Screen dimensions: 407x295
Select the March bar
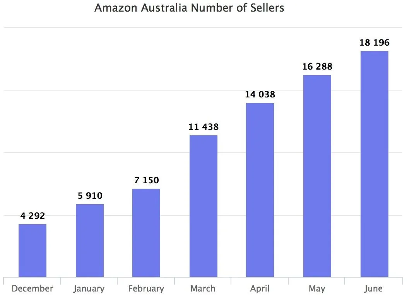203,206
